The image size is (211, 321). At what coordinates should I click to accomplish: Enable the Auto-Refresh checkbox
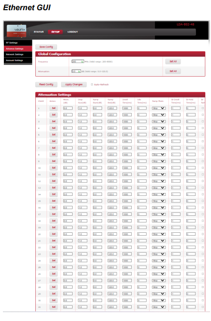92,84
